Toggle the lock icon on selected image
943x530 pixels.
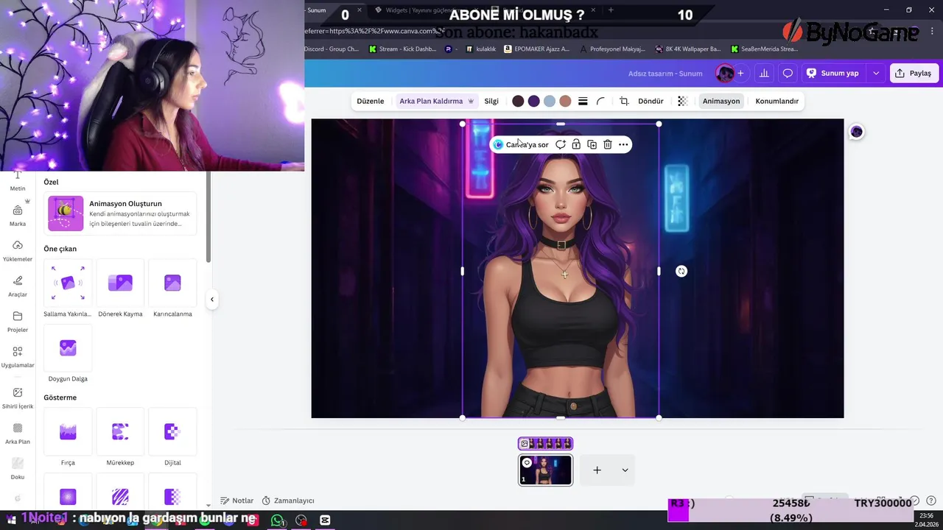(x=576, y=144)
